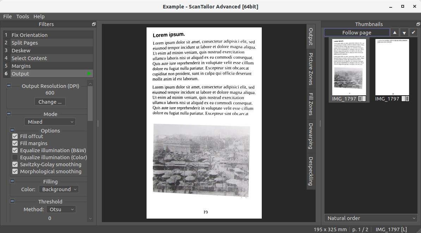The height and width of the screenshot is (233, 421).
Task: Switch to the Despeckling tab
Action: click(311, 171)
